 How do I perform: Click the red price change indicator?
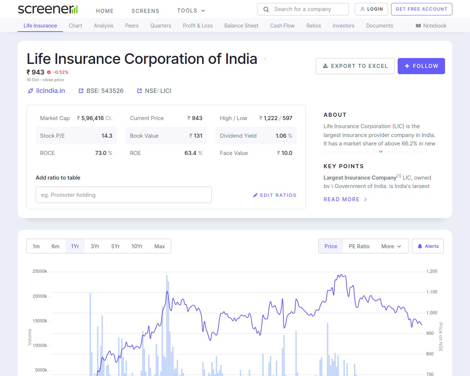coord(49,72)
